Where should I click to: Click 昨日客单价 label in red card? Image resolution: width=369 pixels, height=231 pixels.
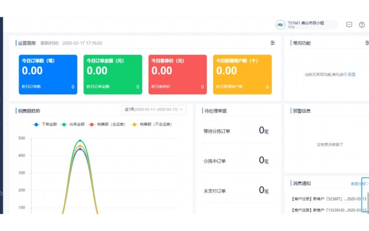[161, 86]
